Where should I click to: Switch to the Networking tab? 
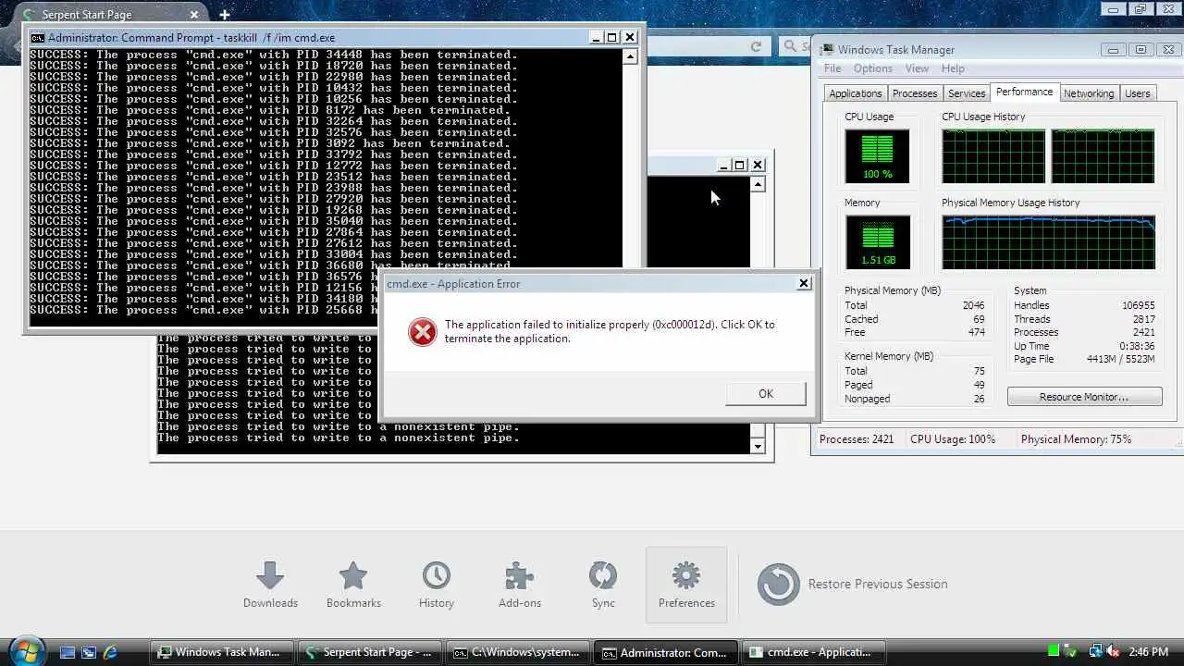click(x=1088, y=93)
